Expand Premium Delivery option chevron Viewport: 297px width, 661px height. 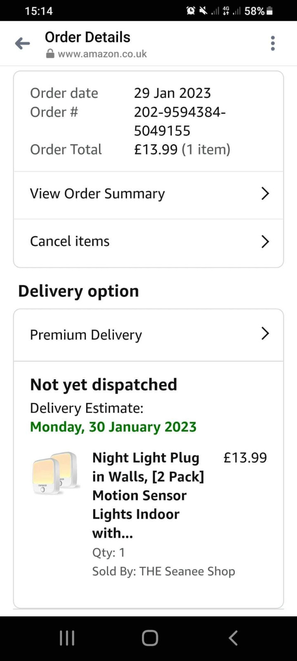coord(265,333)
